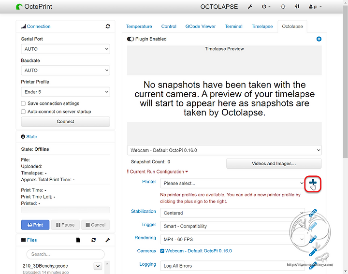348x274 pixels.
Task: Refresh serial ports in Connection panel
Action: click(x=108, y=26)
